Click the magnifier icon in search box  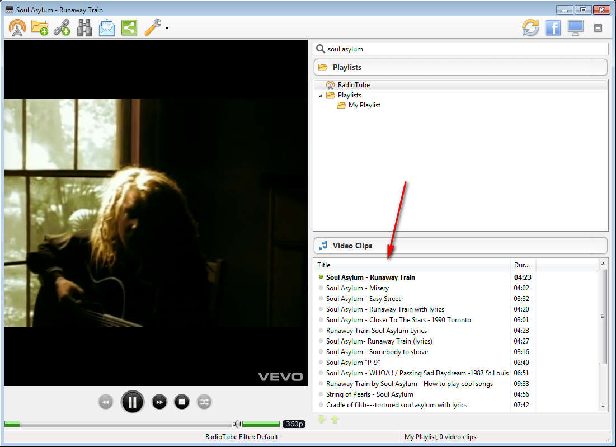tap(321, 49)
